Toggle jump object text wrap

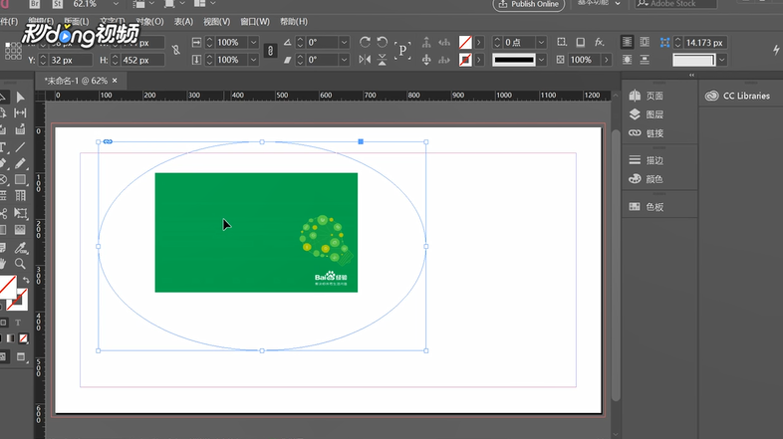click(x=645, y=60)
